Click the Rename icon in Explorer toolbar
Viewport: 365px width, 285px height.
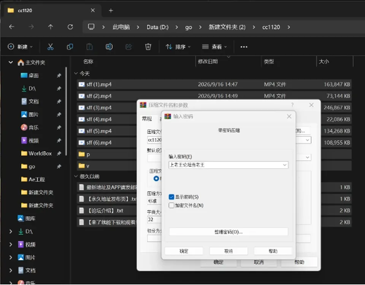click(x=109, y=47)
